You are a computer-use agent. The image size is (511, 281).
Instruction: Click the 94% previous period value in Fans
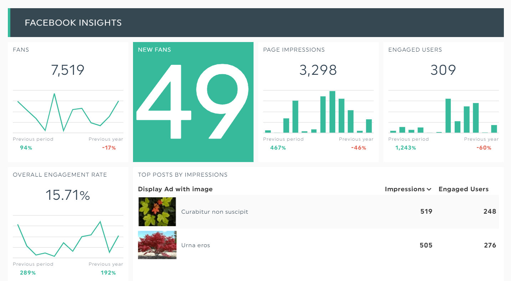(x=26, y=148)
